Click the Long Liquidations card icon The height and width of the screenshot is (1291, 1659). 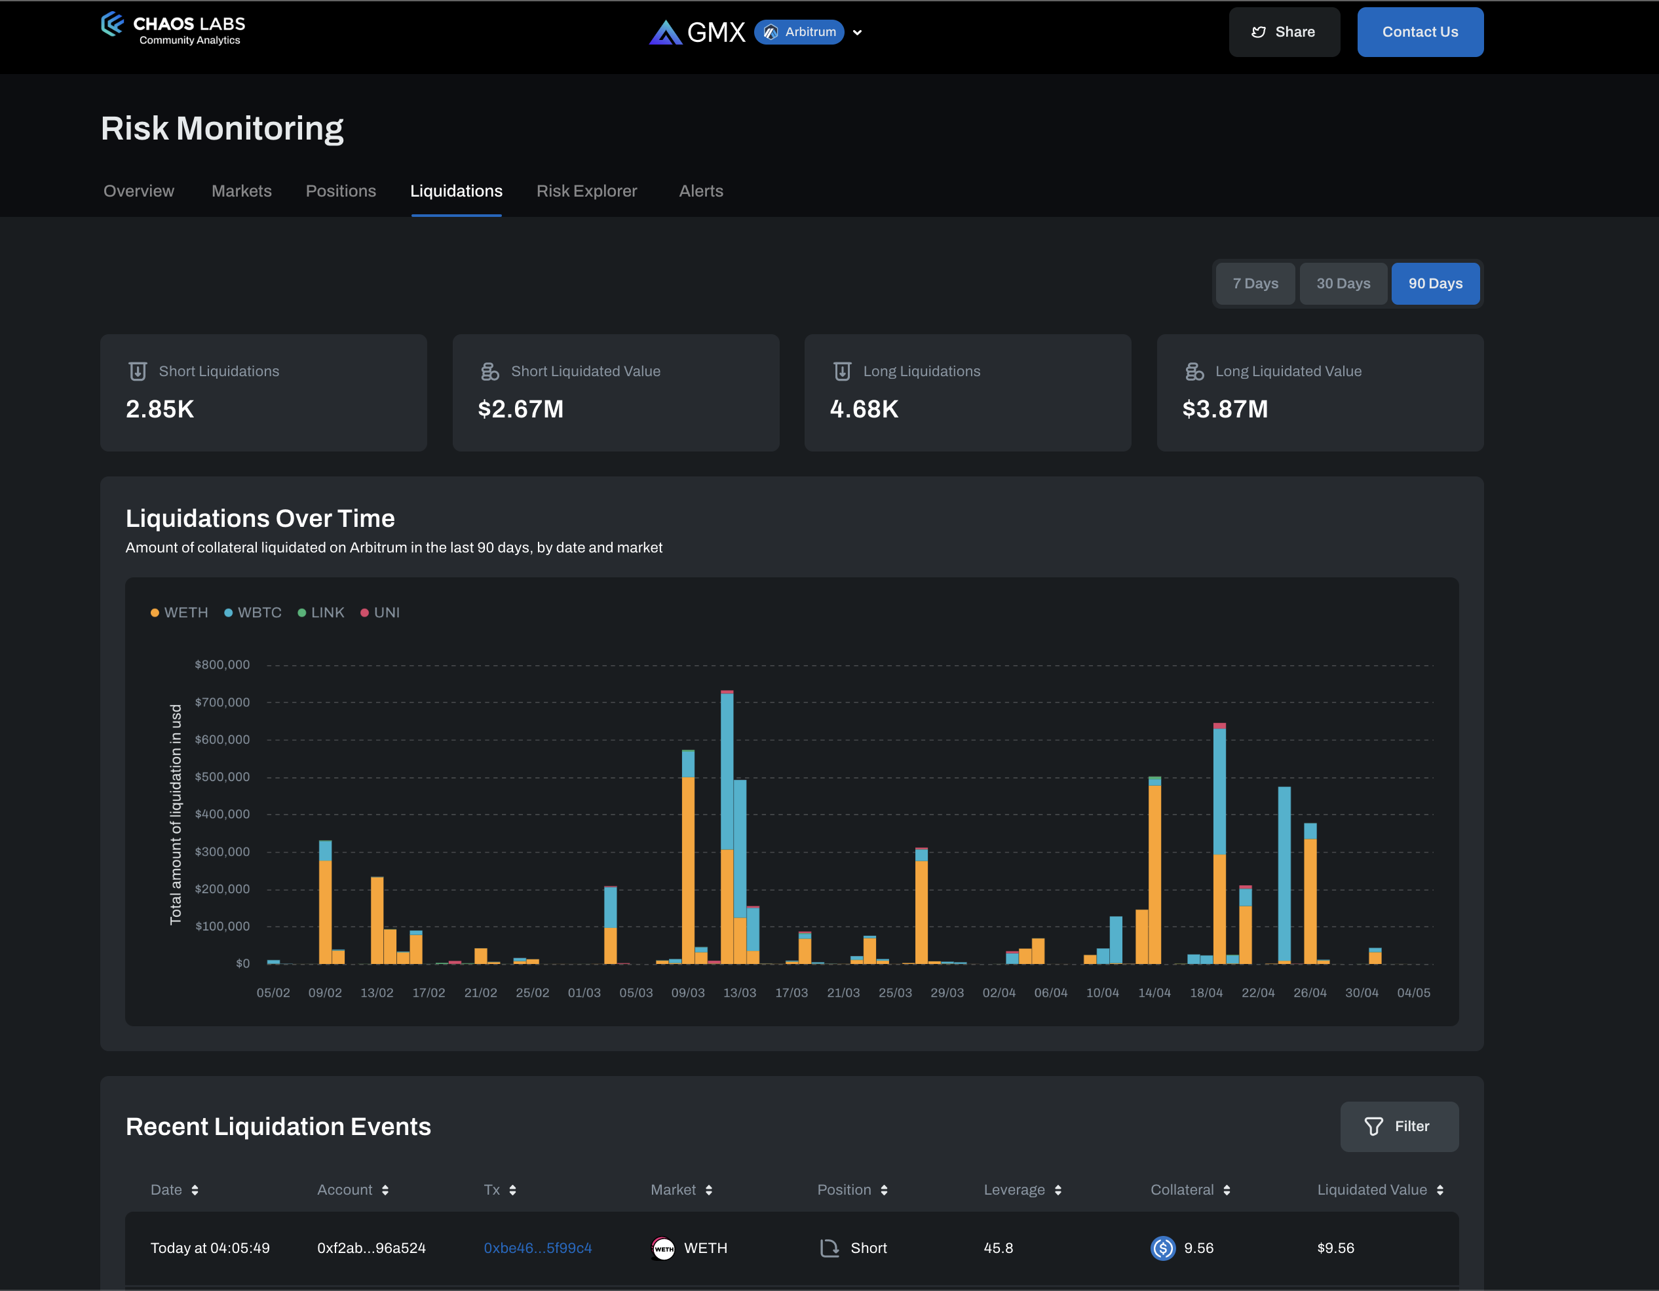(842, 371)
